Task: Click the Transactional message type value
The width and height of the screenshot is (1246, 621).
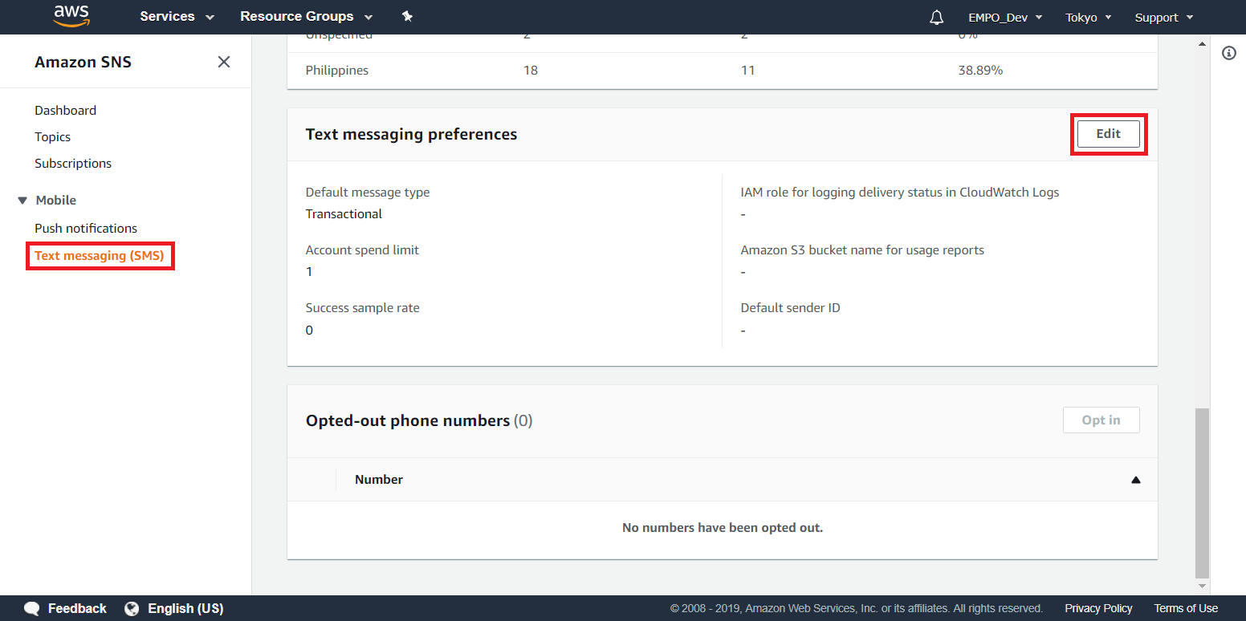Action: pyautogui.click(x=344, y=214)
